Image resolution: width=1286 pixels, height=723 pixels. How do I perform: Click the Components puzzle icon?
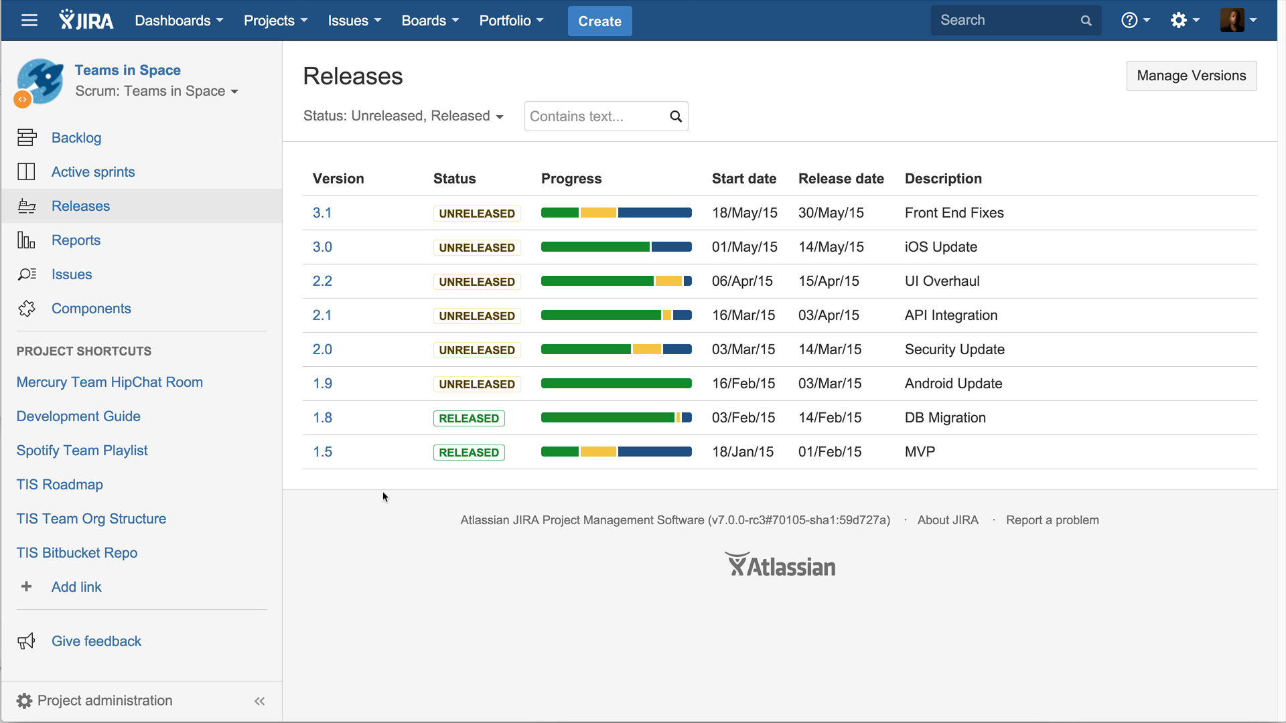click(27, 309)
